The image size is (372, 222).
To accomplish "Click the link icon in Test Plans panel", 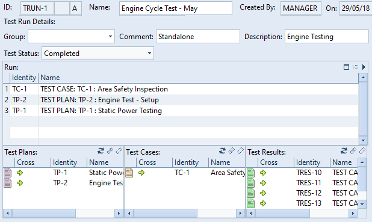I will click(x=110, y=151).
